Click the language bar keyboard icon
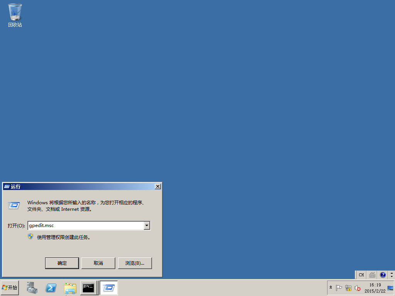 (x=372, y=275)
